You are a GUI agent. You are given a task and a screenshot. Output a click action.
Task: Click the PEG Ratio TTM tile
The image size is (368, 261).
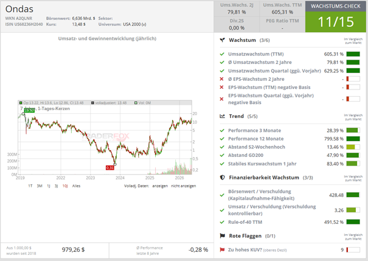282,24
